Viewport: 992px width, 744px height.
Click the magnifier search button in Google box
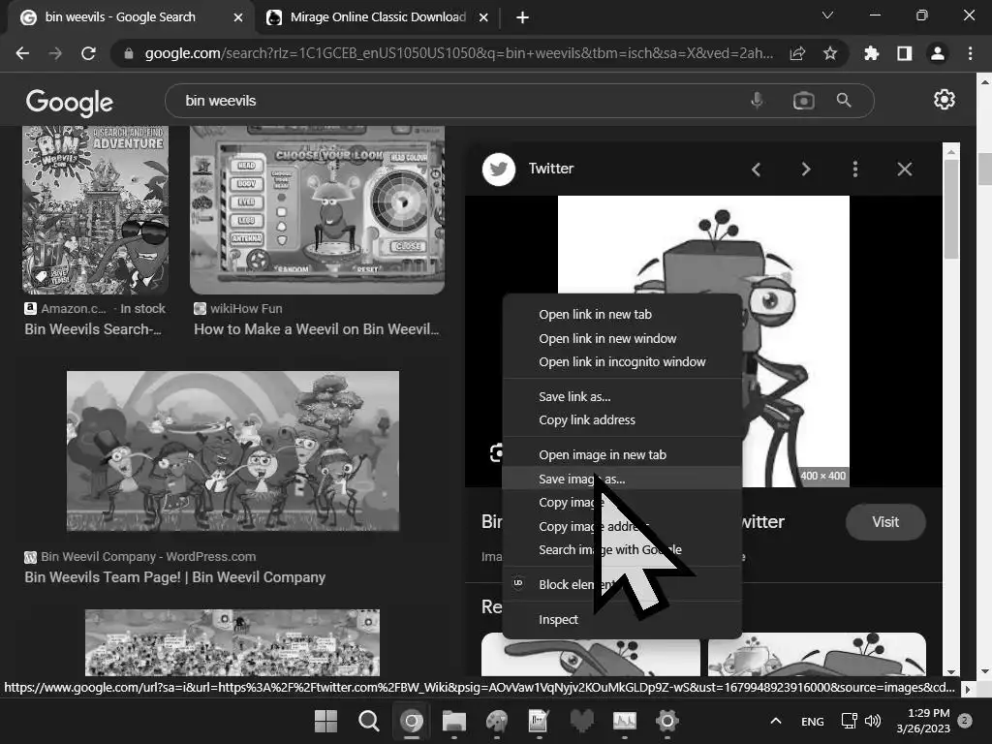point(844,101)
